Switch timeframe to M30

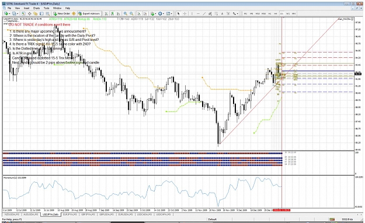[x=264, y=13]
